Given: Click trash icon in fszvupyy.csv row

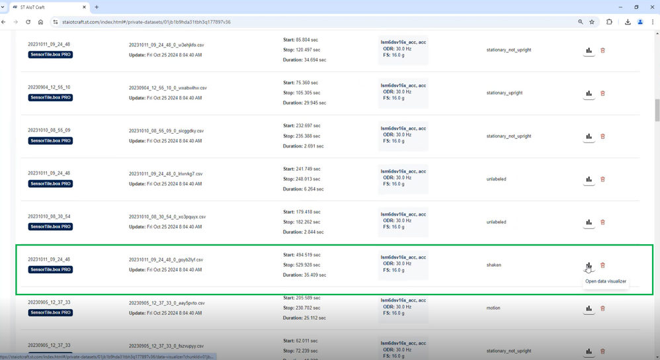Looking at the screenshot, I should [x=602, y=351].
